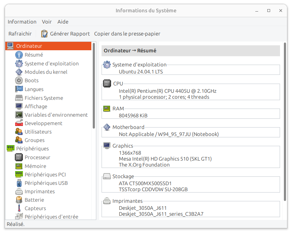292x234 pixels.
Task: Click the Rafraichir toolbar button
Action: (20, 34)
